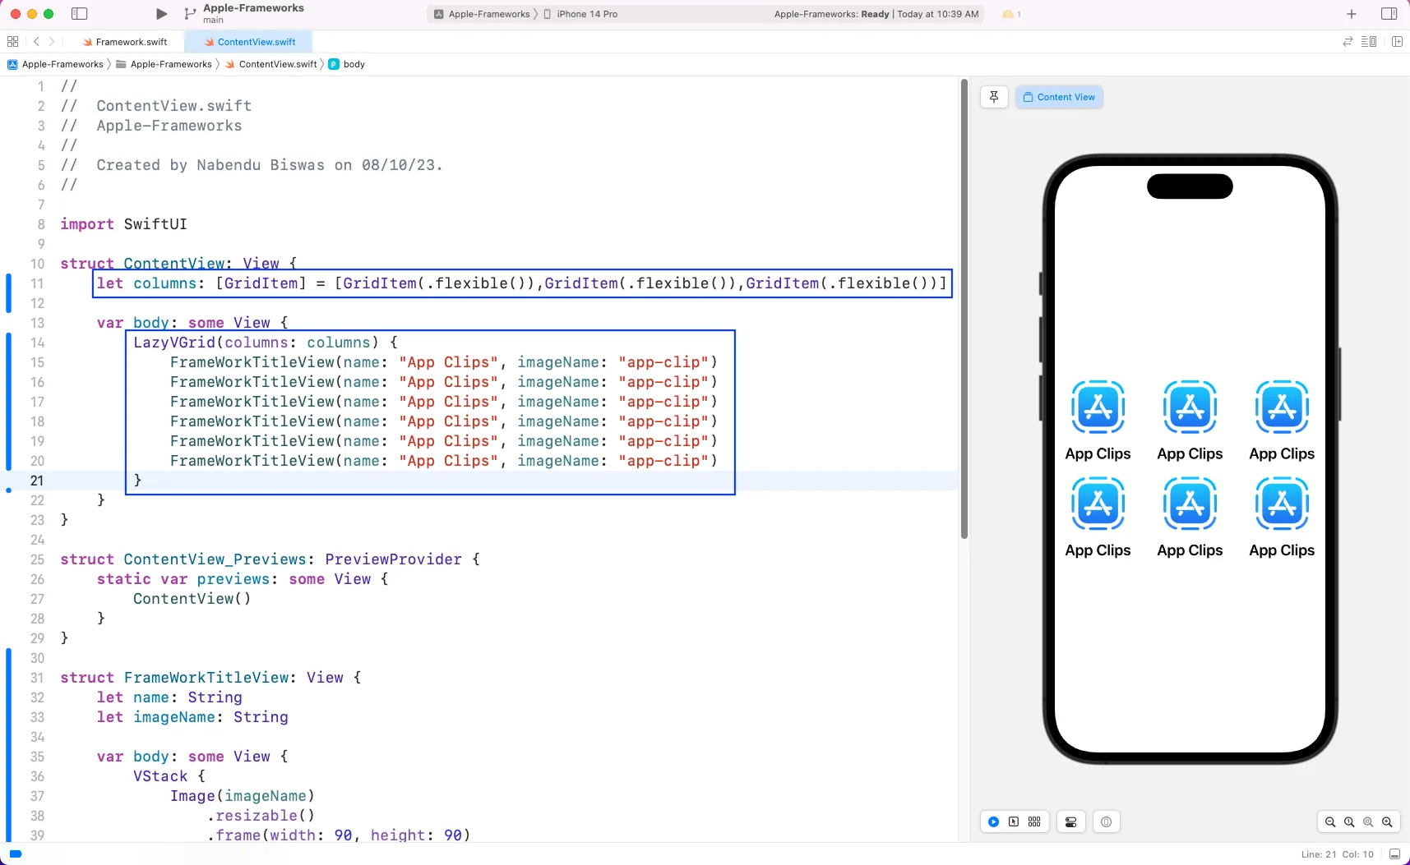The width and height of the screenshot is (1410, 865).
Task: Open the Apple-Frameworks main branch menu
Action: click(x=253, y=13)
